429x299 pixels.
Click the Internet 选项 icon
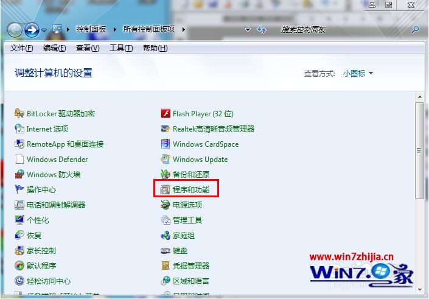pyautogui.click(x=19, y=128)
